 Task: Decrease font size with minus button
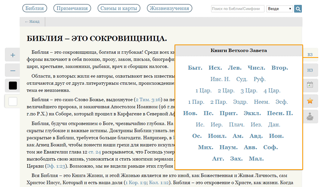coord(13,71)
